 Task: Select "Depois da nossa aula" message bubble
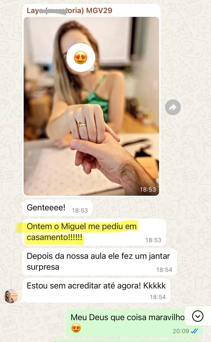pos(99,262)
